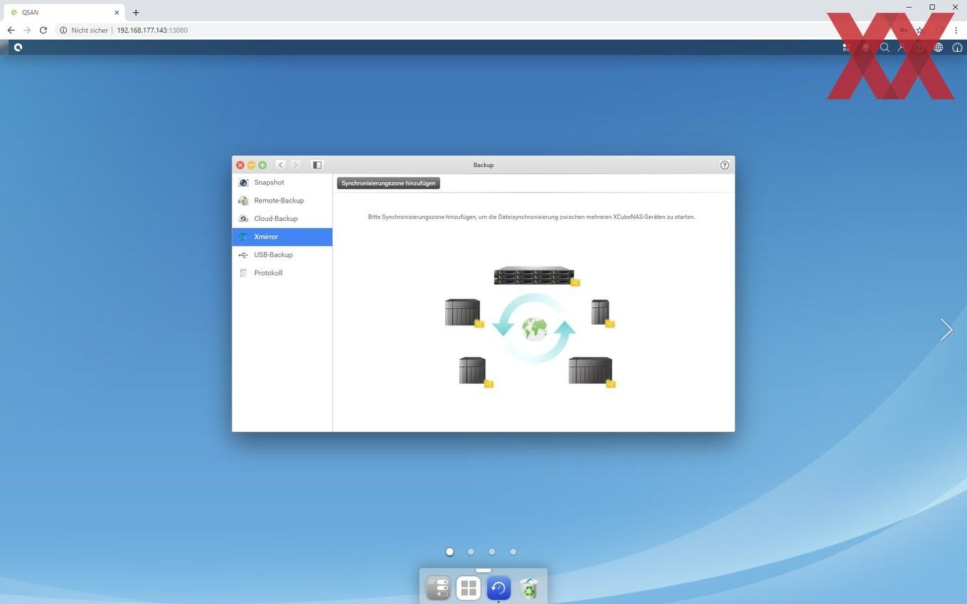Image resolution: width=967 pixels, height=604 pixels.
Task: Switch to the first desktop page dot
Action: (x=449, y=551)
